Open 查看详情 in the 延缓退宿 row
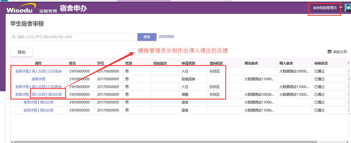The height and width of the screenshot is (143, 351). pyautogui.click(x=39, y=79)
